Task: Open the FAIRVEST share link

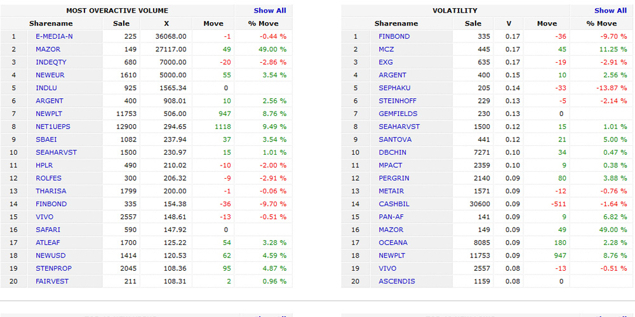Action: (52, 281)
